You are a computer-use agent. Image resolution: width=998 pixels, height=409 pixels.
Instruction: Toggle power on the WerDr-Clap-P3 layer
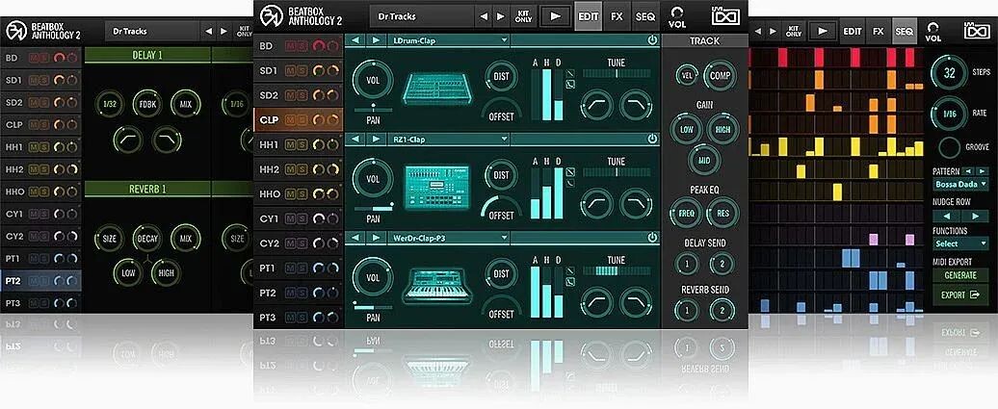[x=652, y=237]
